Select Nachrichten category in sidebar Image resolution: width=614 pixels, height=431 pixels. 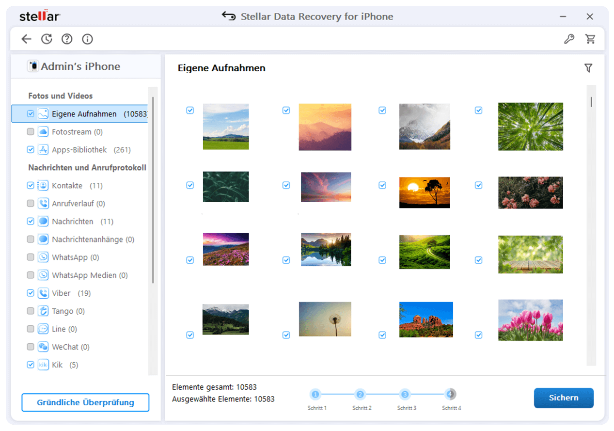(73, 222)
